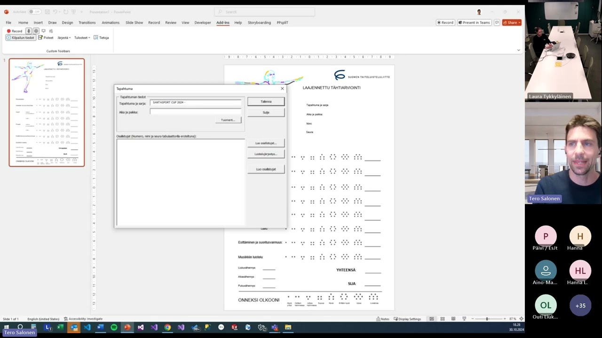This screenshot has width=602, height=338.
Task: Close the Tapahtuma dialog with the X
Action: [282, 89]
